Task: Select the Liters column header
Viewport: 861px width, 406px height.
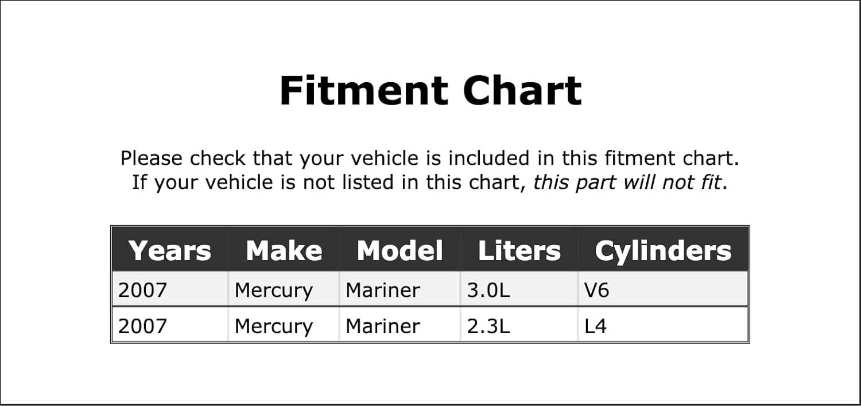Action: 519,251
